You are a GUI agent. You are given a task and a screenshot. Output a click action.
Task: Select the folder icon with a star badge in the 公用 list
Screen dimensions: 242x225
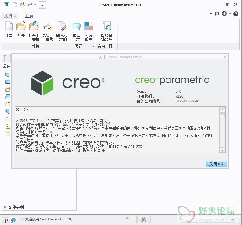pyautogui.click(x=8, y=104)
